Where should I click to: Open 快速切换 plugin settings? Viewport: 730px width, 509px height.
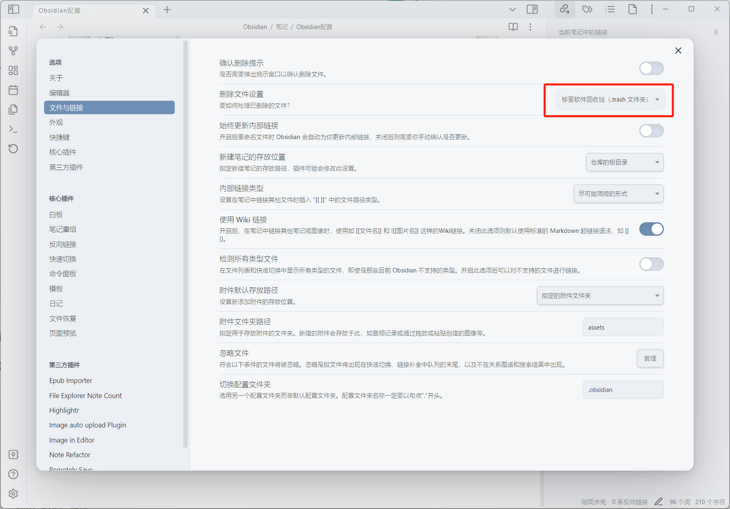[x=109, y=259]
